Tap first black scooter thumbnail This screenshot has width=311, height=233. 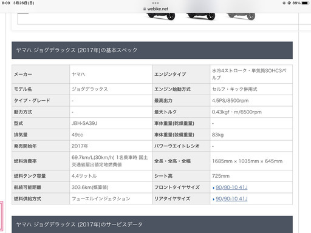click(161, 16)
